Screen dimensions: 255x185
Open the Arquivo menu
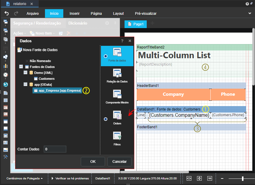pyautogui.click(x=33, y=14)
